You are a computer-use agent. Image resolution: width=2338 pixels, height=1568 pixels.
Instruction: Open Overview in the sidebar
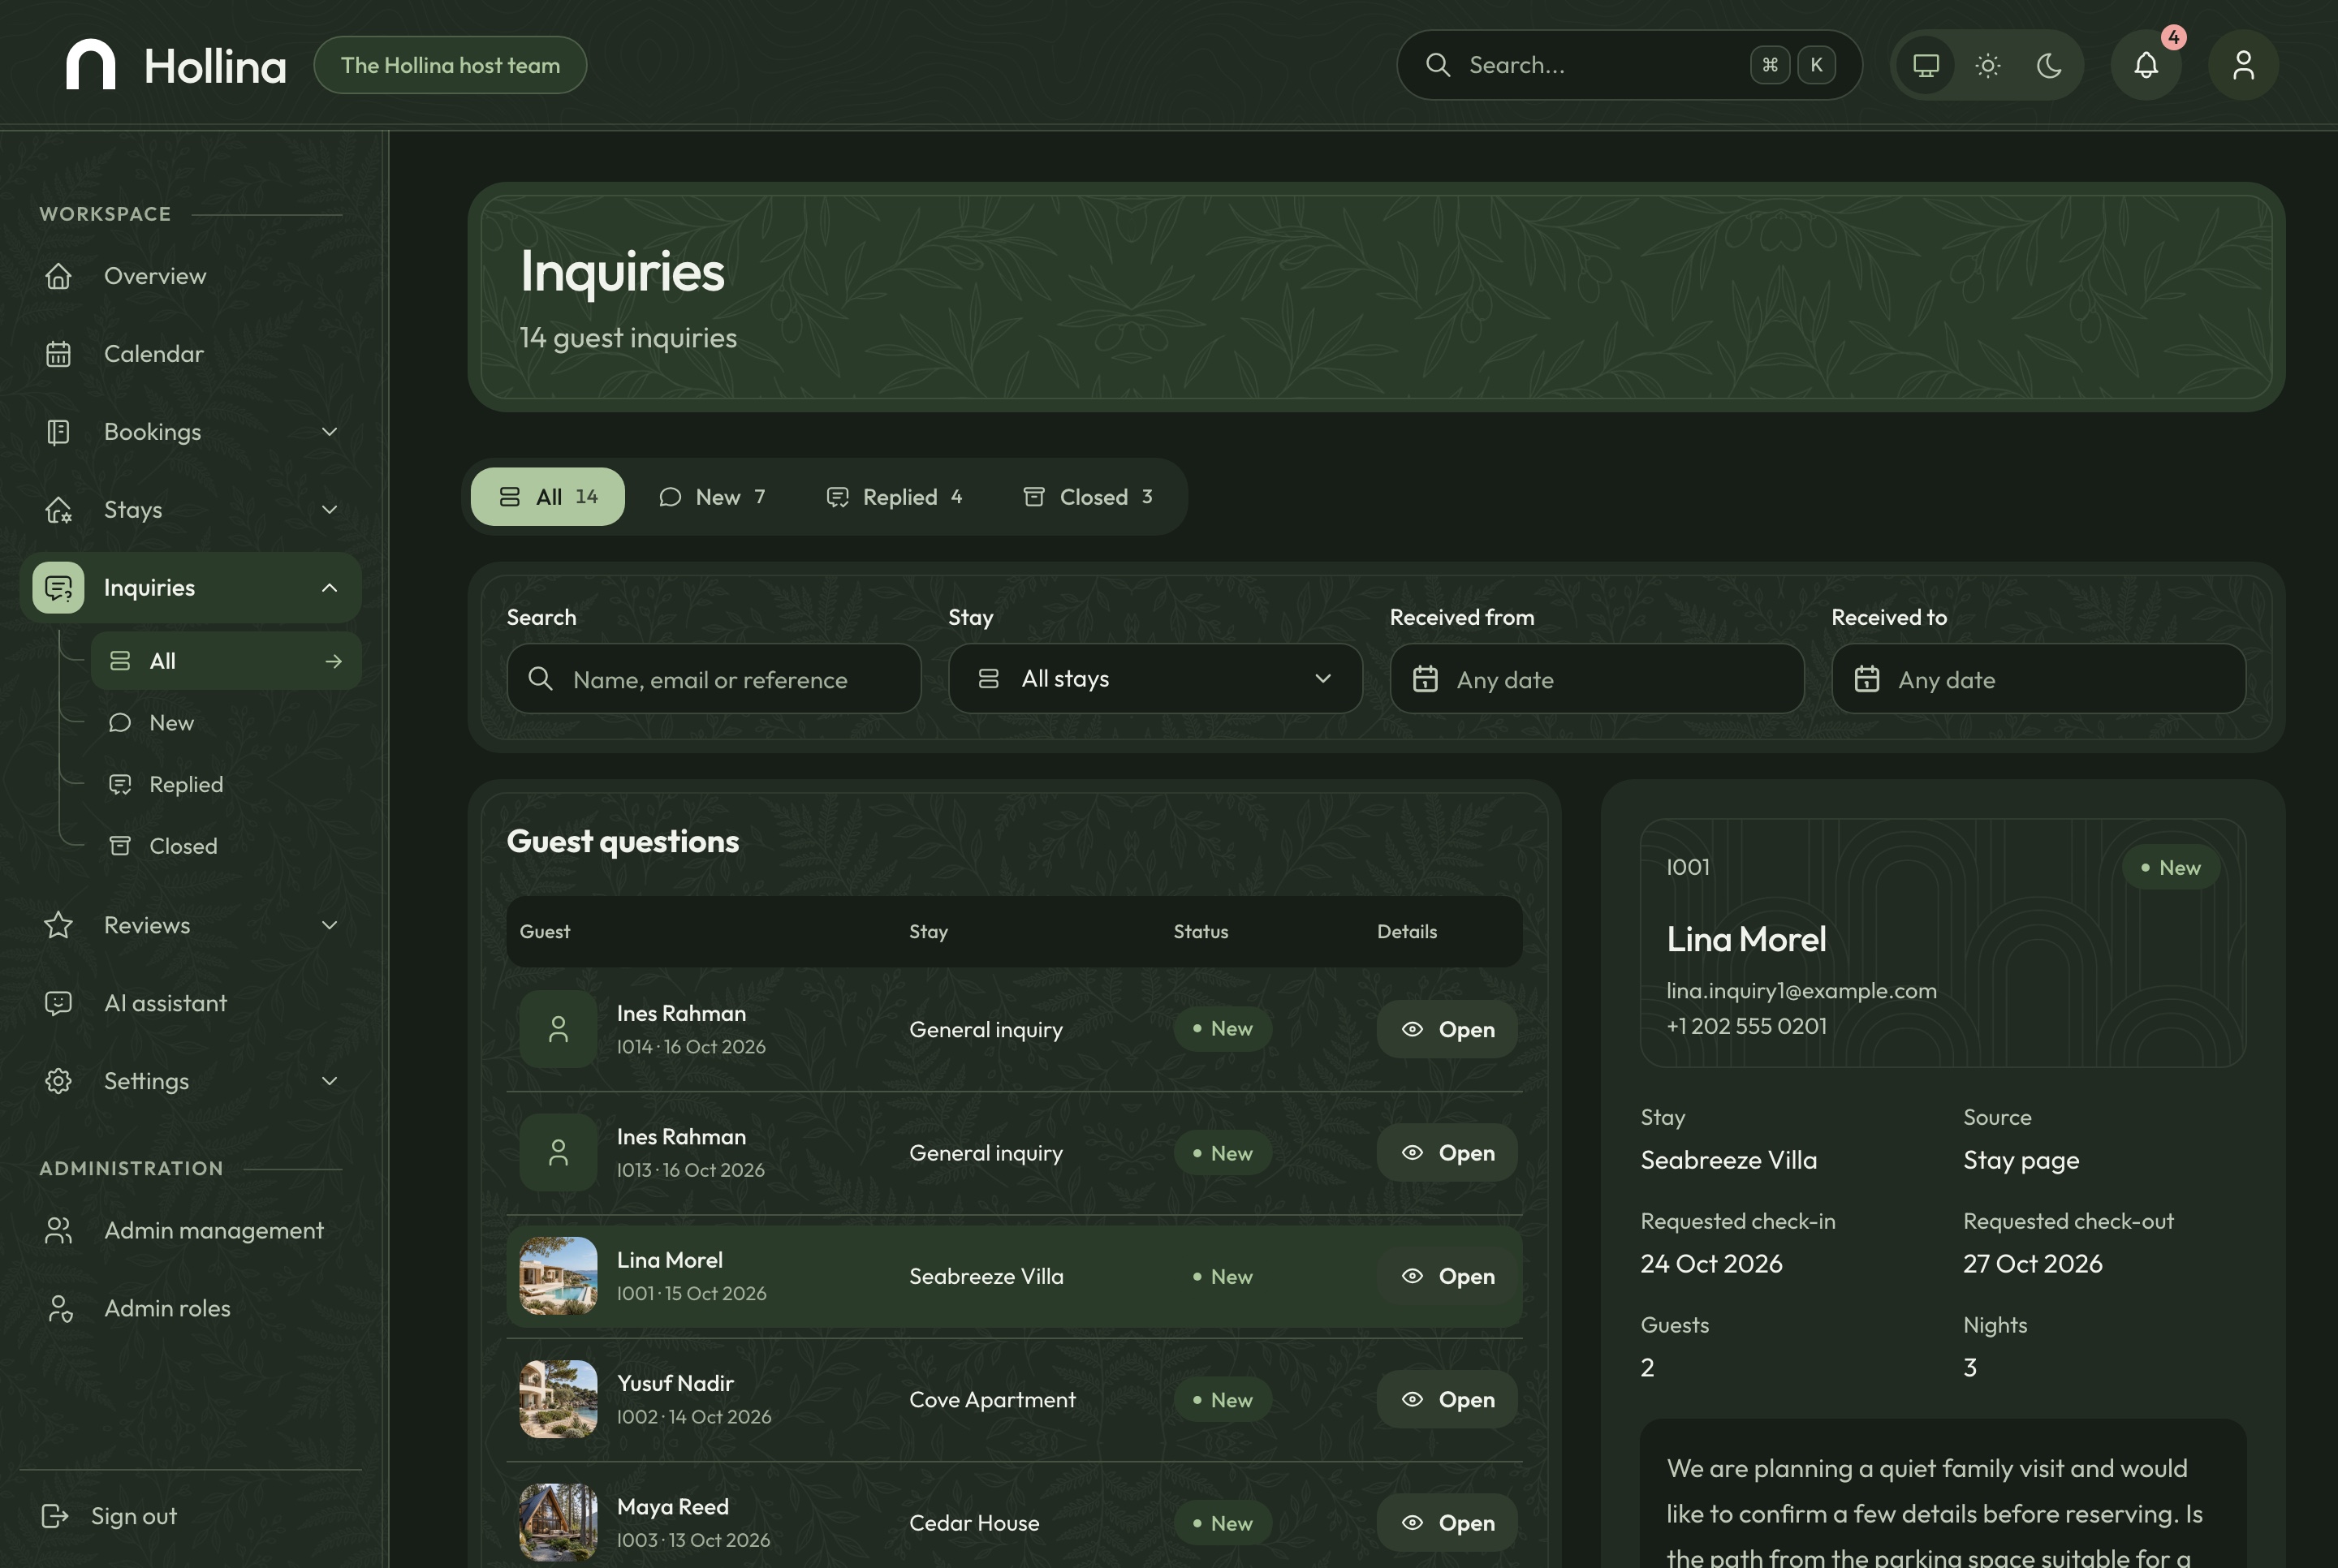190,276
